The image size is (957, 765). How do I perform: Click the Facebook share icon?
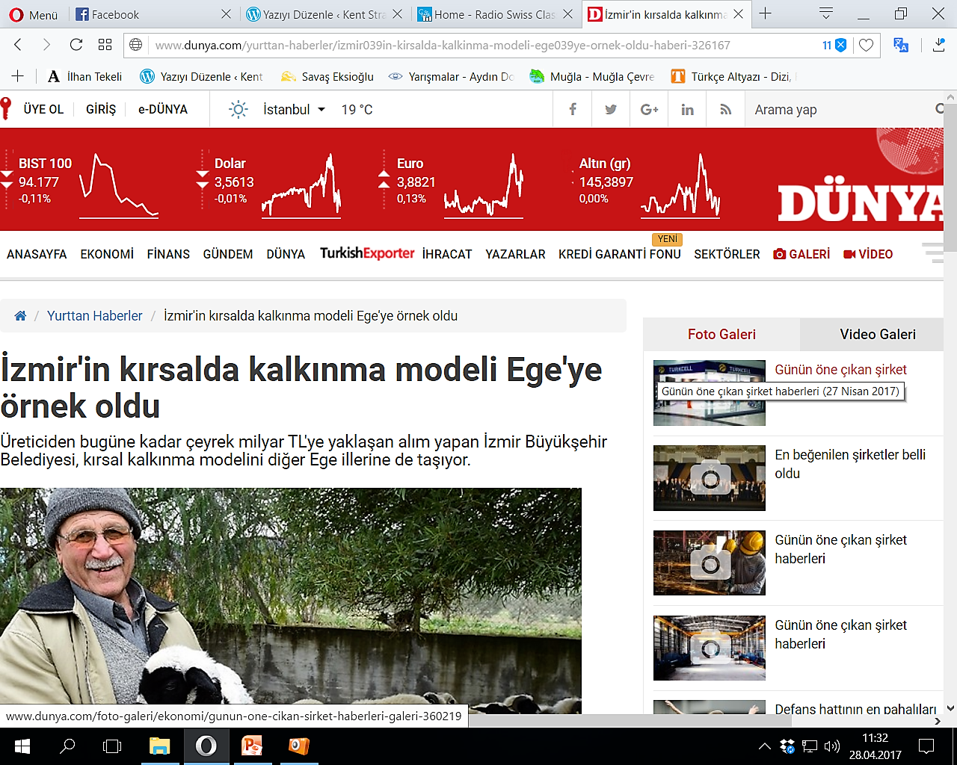tap(573, 110)
